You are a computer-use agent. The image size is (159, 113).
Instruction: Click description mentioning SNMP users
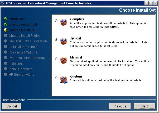pyautogui.click(x=108, y=25)
